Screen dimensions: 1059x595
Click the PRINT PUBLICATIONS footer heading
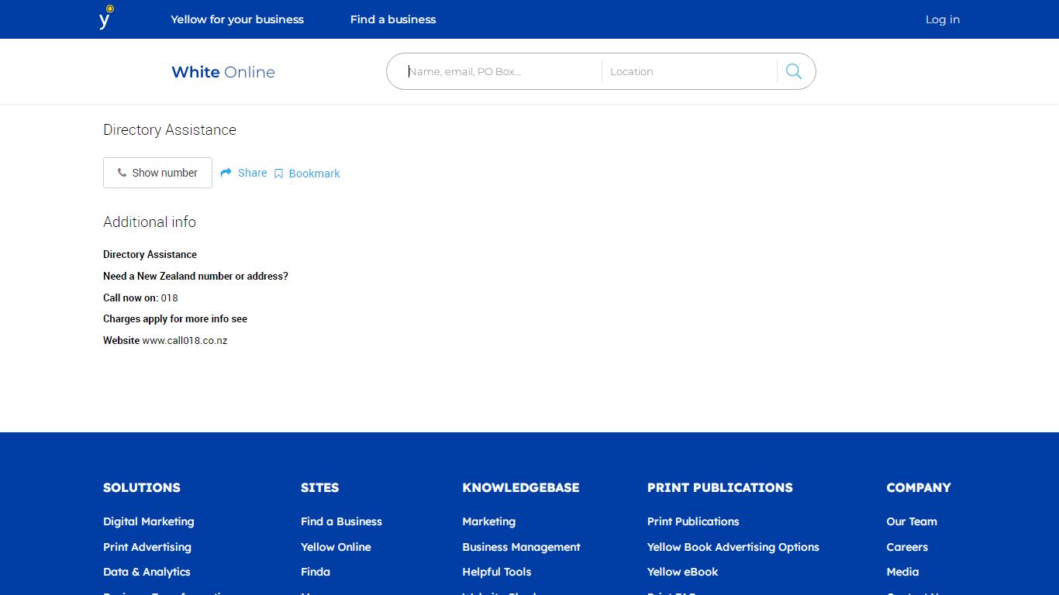(x=720, y=487)
